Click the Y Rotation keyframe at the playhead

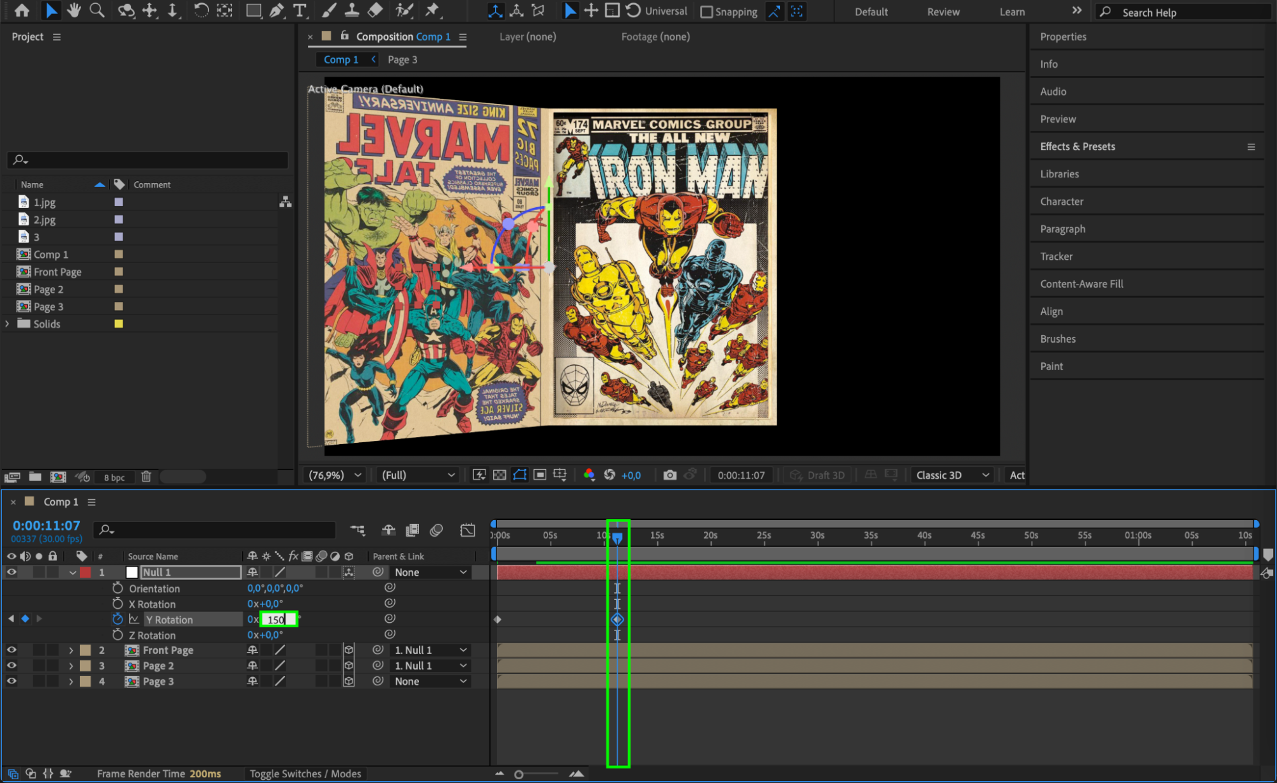click(617, 620)
